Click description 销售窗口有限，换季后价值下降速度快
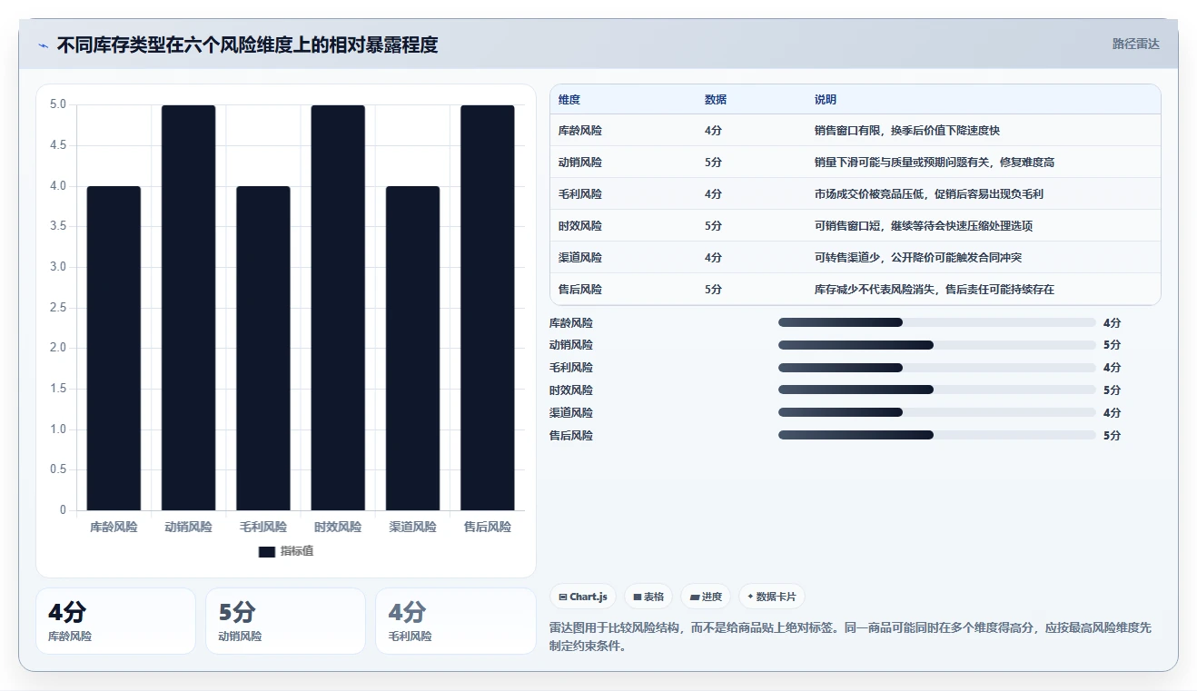 tap(907, 131)
